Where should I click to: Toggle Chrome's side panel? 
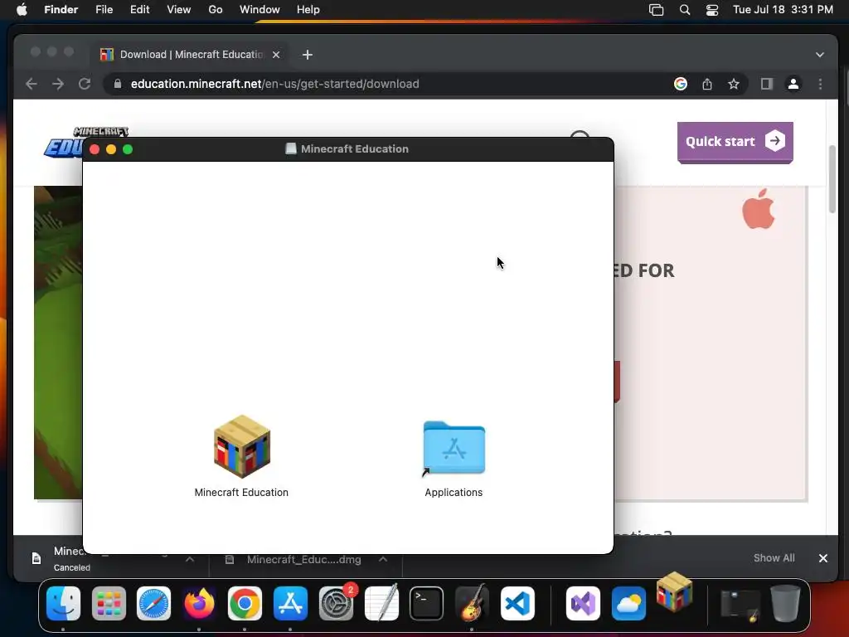click(x=767, y=84)
